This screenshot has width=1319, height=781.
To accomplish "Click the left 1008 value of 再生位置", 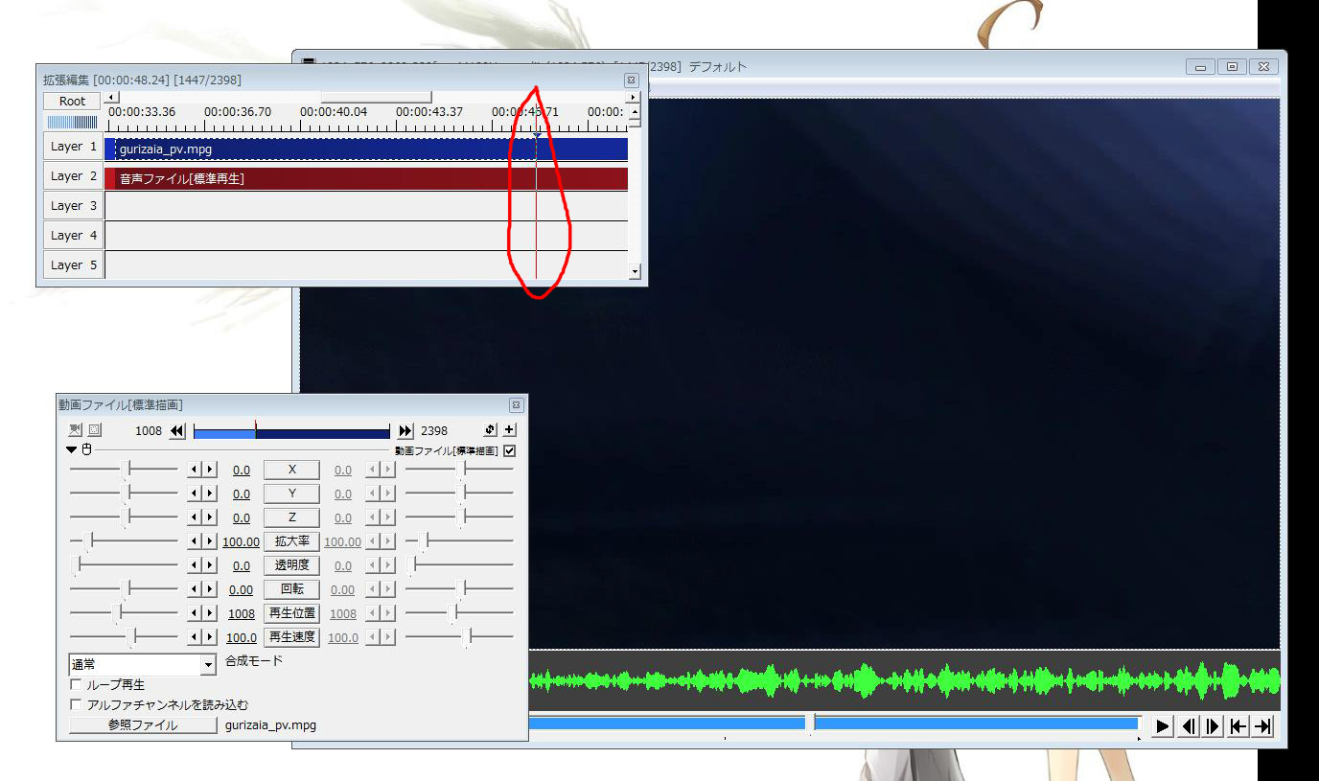I will pyautogui.click(x=242, y=614).
